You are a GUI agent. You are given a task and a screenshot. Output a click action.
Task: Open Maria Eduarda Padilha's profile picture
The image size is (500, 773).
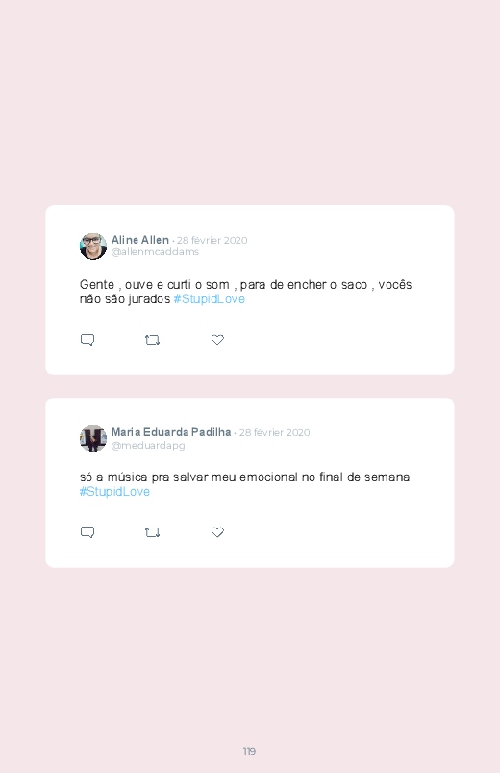tap(93, 439)
